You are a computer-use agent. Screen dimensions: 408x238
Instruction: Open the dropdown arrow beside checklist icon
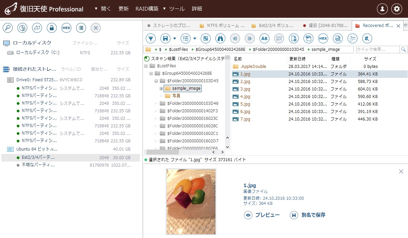[x=195, y=39]
